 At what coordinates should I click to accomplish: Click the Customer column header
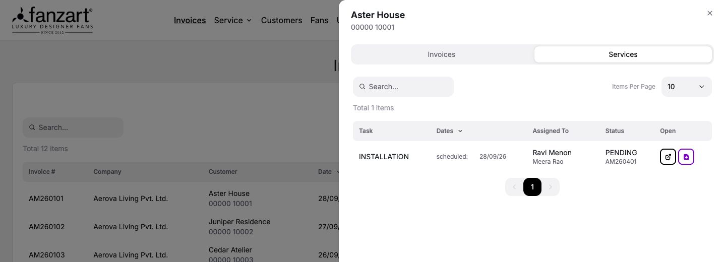click(223, 172)
